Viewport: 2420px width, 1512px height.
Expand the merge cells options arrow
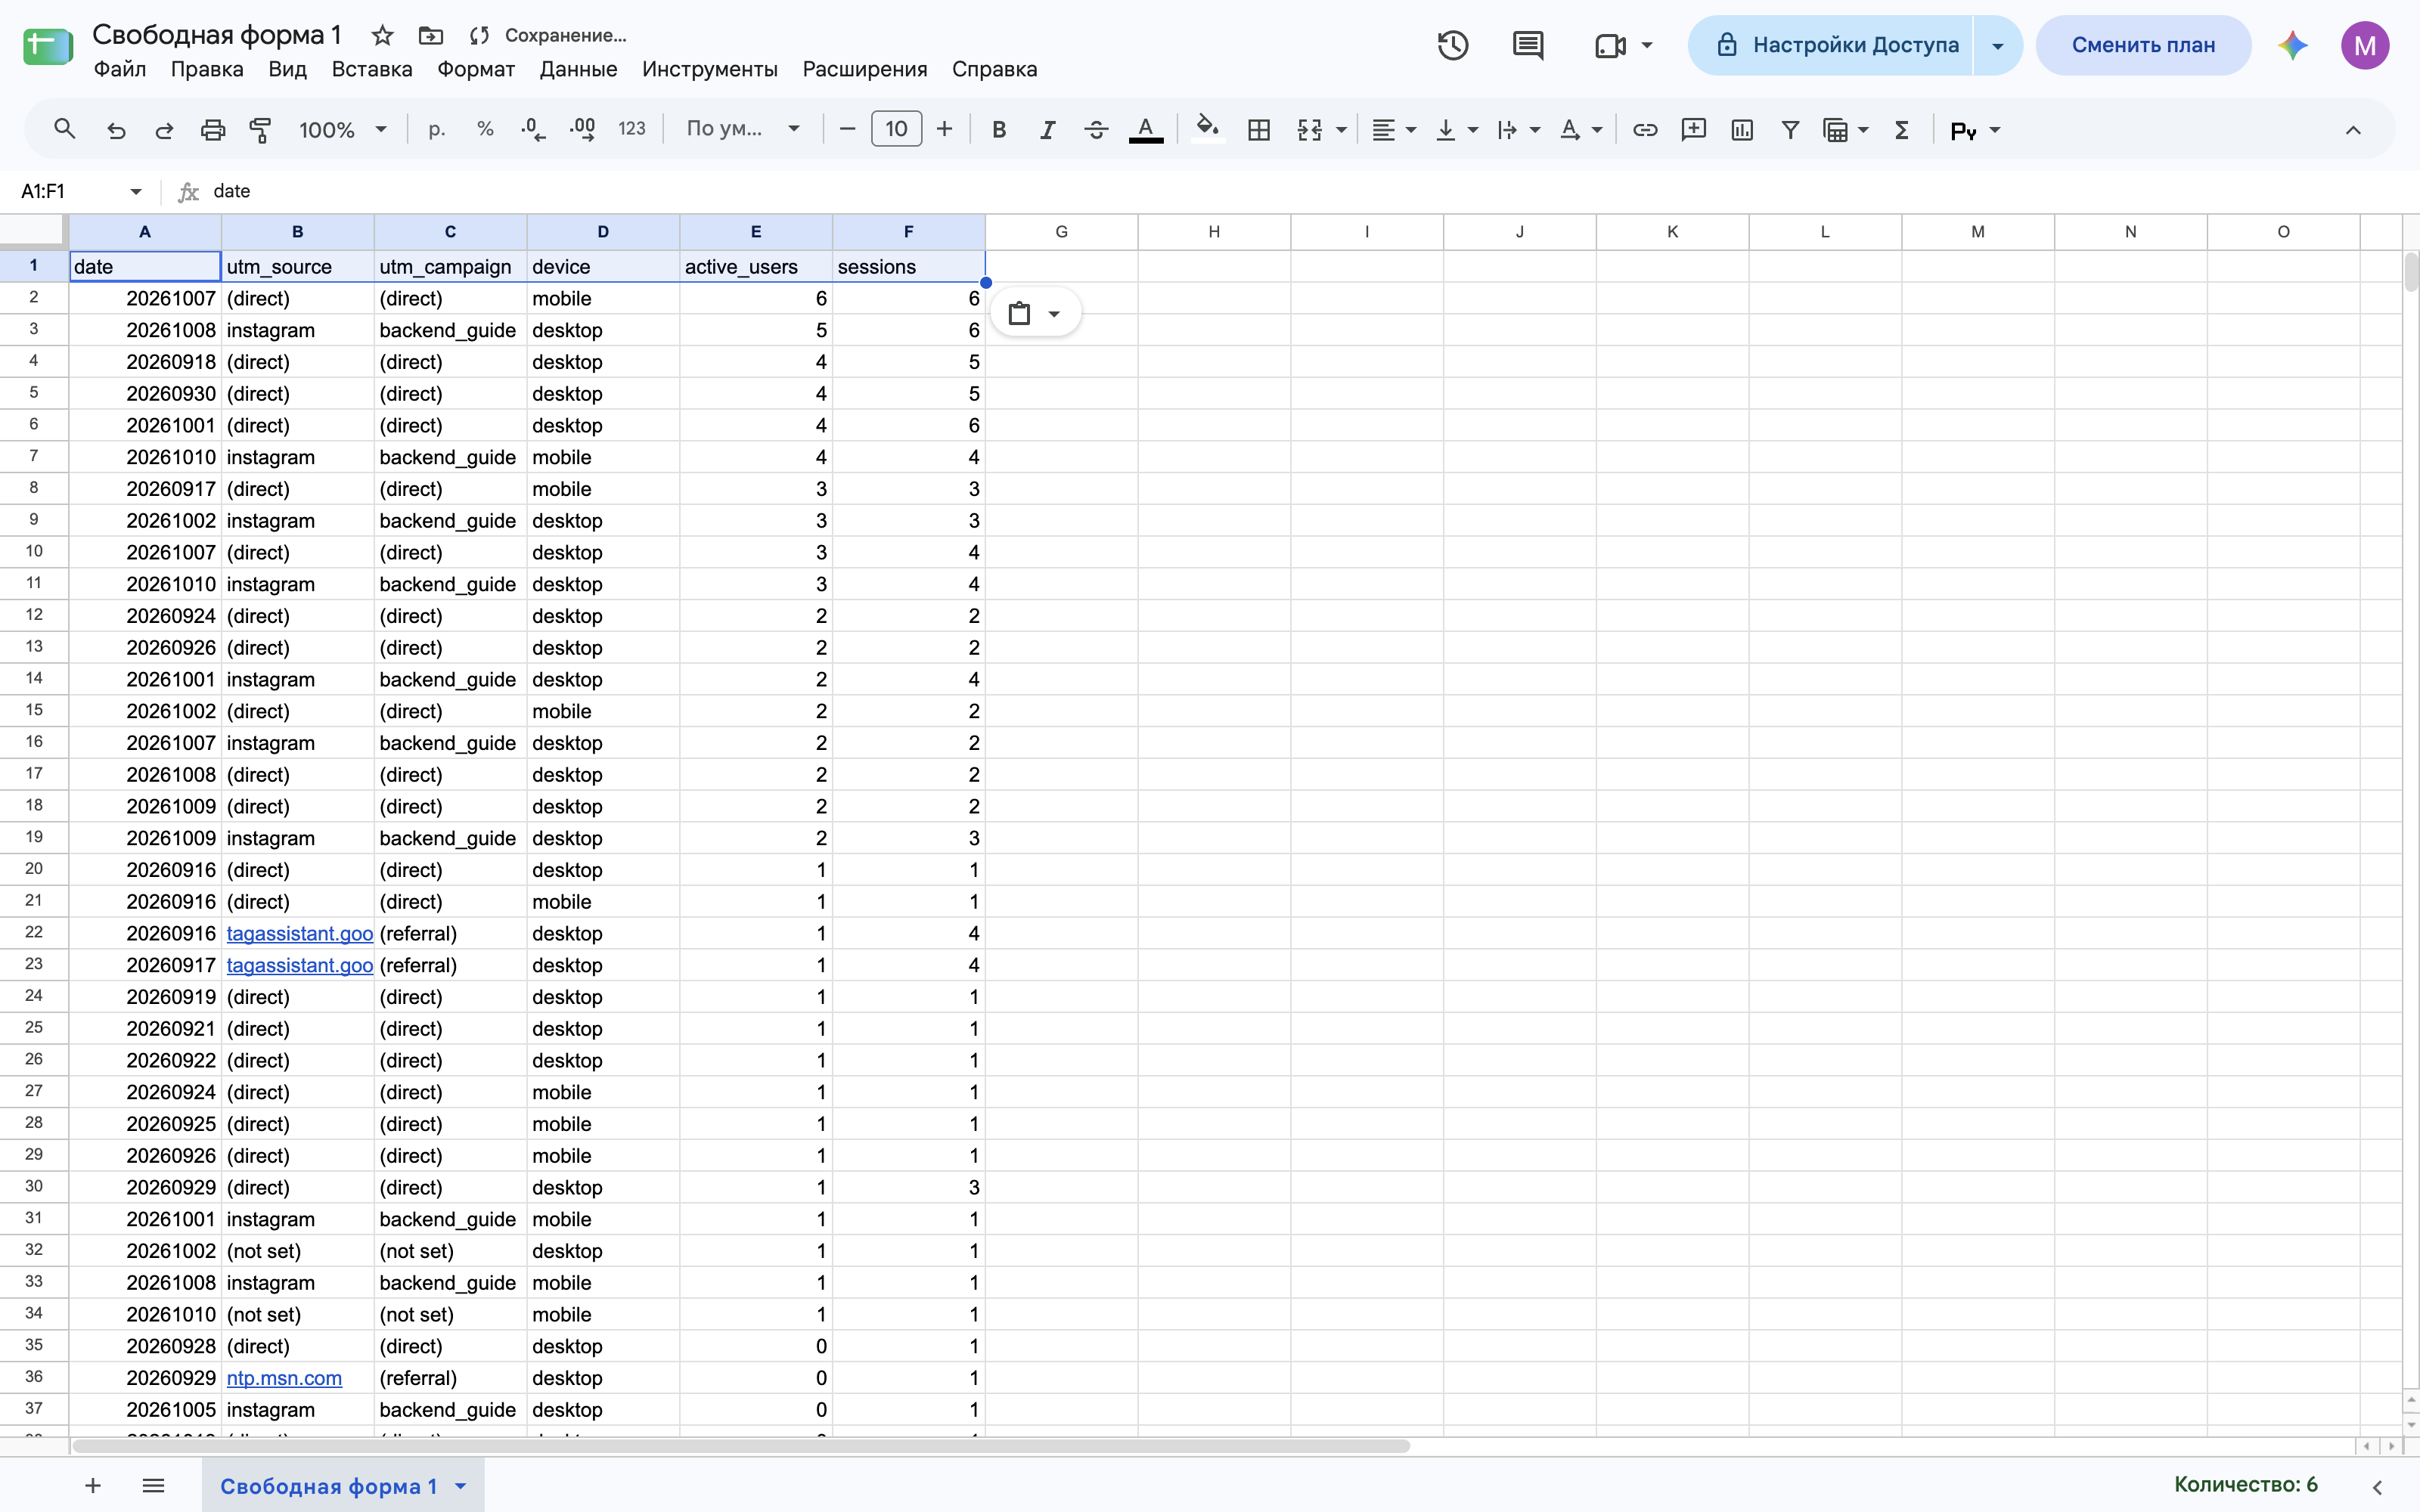pyautogui.click(x=1341, y=130)
